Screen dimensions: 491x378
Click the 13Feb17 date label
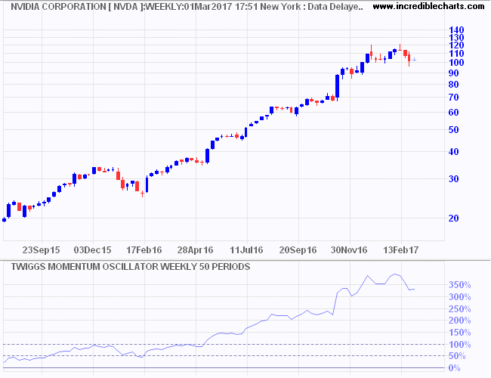pyautogui.click(x=401, y=250)
